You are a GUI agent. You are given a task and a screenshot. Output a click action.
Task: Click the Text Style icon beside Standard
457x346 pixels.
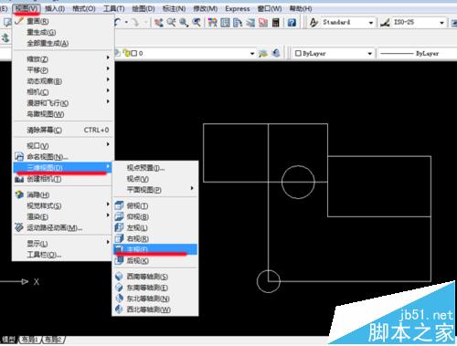coord(314,22)
